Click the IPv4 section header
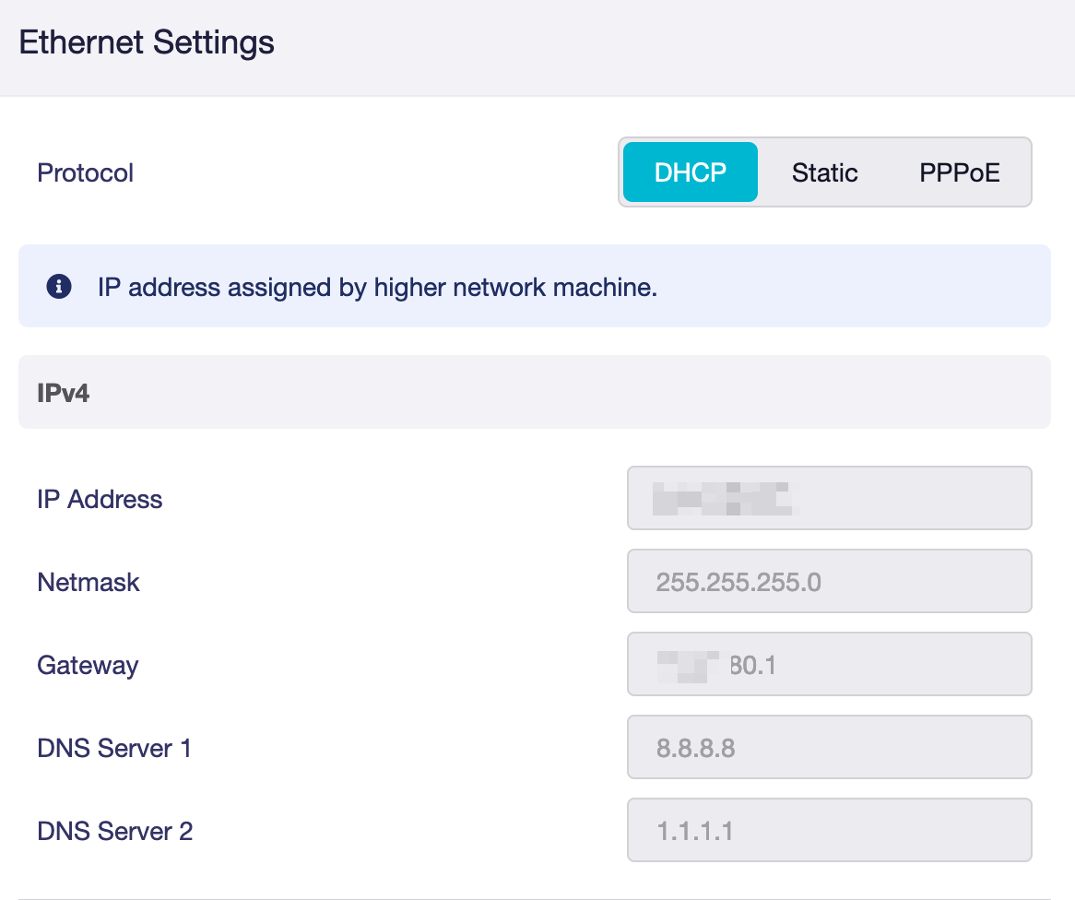The height and width of the screenshot is (900, 1075). 535,392
